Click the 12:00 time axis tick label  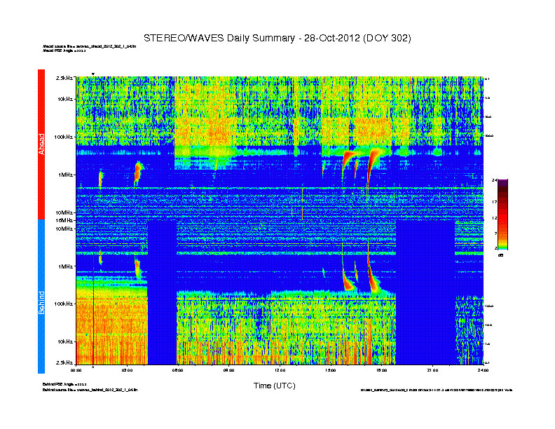coord(280,369)
